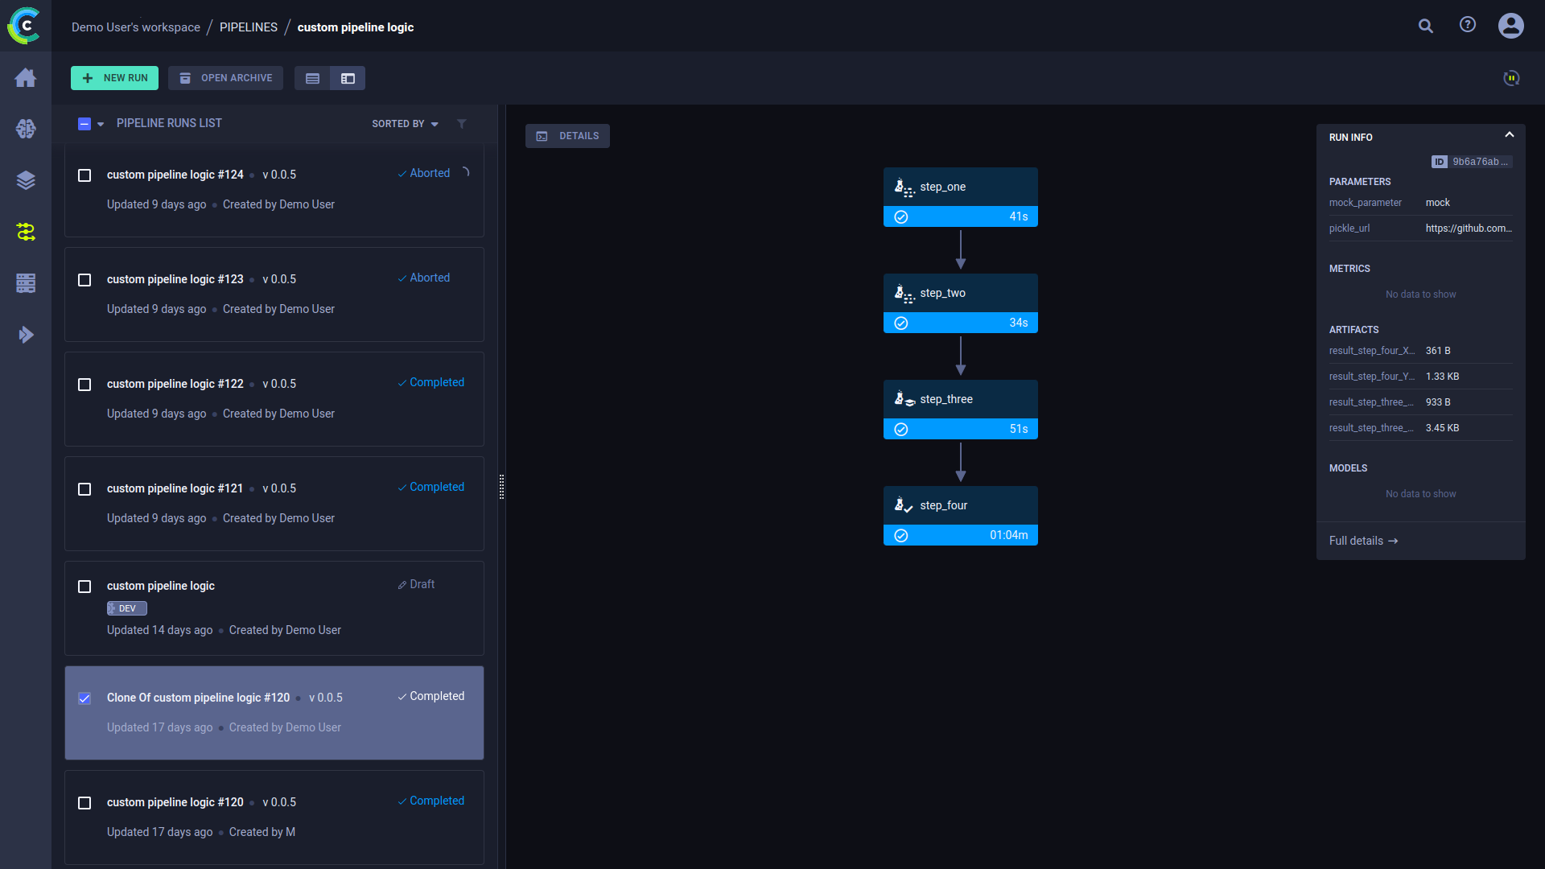1545x869 pixels.
Task: Open the Datasets layers icon in sidebar
Action: (26, 180)
